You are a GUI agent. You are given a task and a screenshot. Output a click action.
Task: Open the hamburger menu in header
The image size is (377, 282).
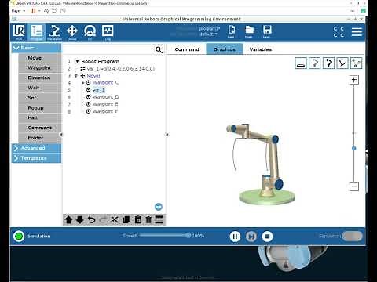357,32
